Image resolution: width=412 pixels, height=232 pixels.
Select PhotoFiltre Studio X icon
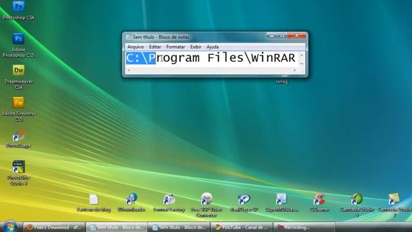(x=19, y=173)
